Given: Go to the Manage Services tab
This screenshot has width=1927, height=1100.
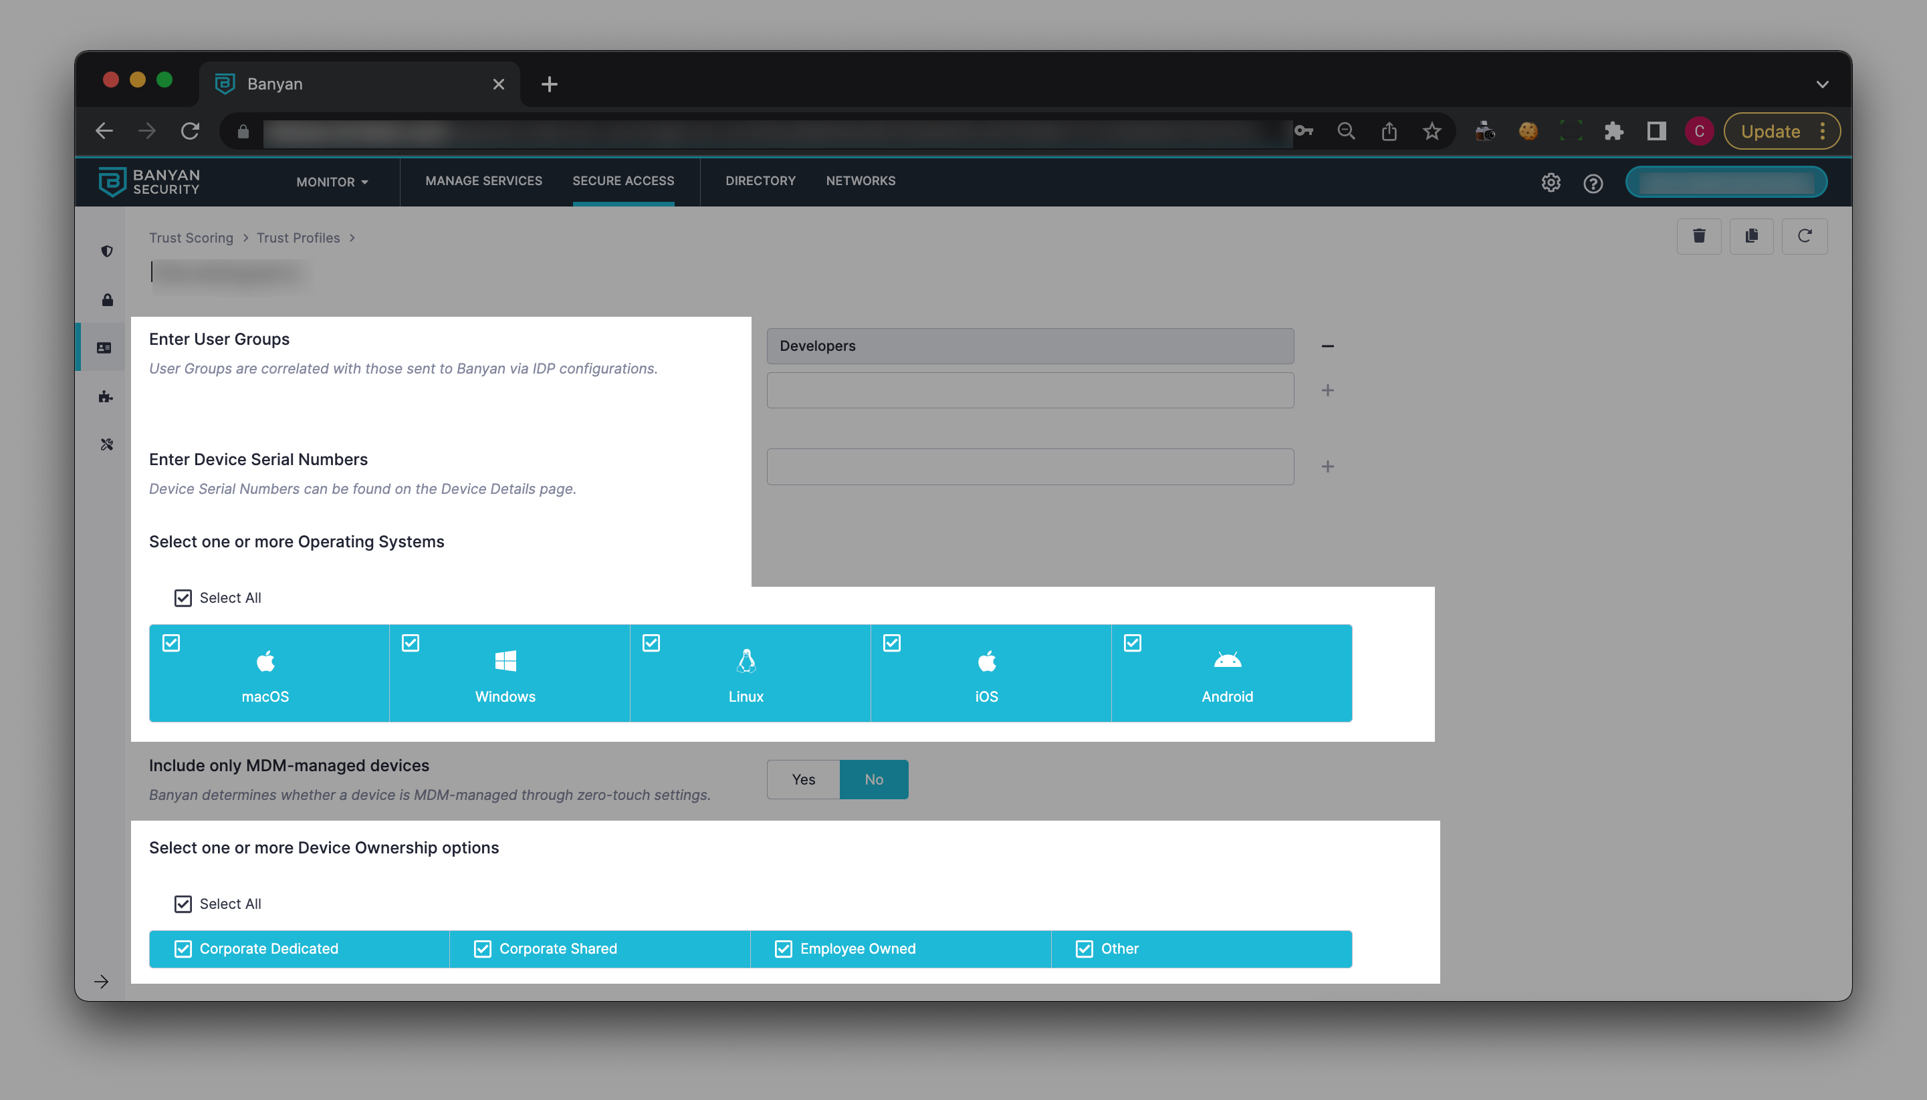Looking at the screenshot, I should point(483,180).
